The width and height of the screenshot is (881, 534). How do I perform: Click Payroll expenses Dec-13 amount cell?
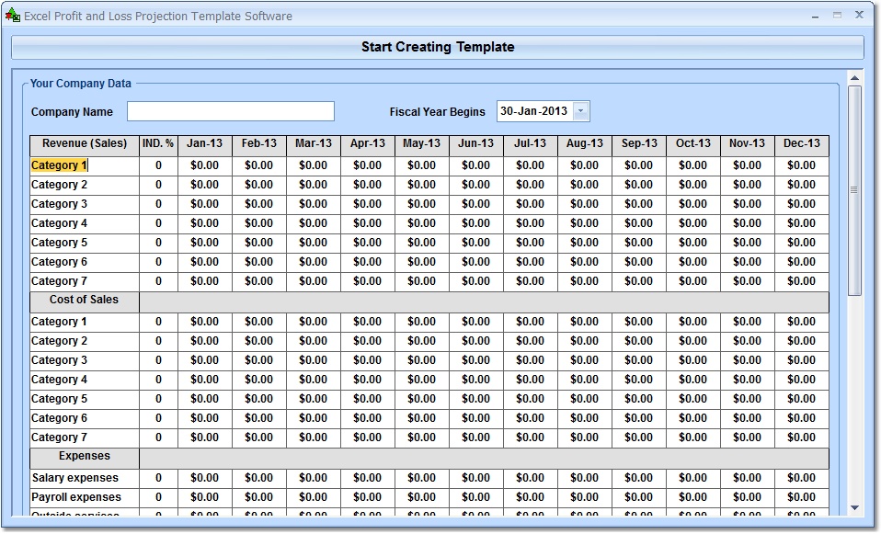click(802, 497)
